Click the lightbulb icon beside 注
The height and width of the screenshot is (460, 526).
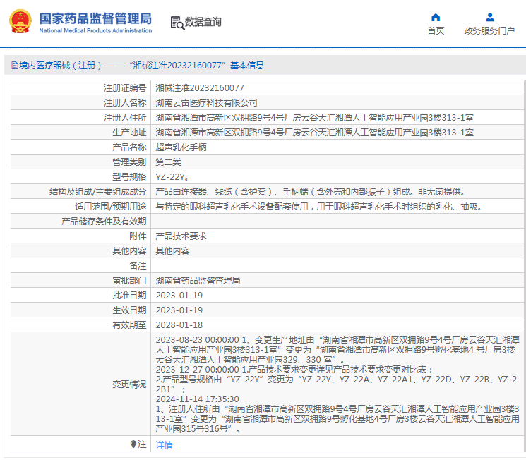pos(133,444)
